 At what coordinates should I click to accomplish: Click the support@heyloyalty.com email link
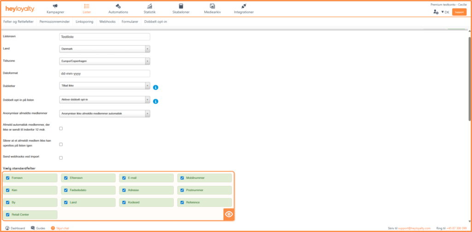(415, 228)
